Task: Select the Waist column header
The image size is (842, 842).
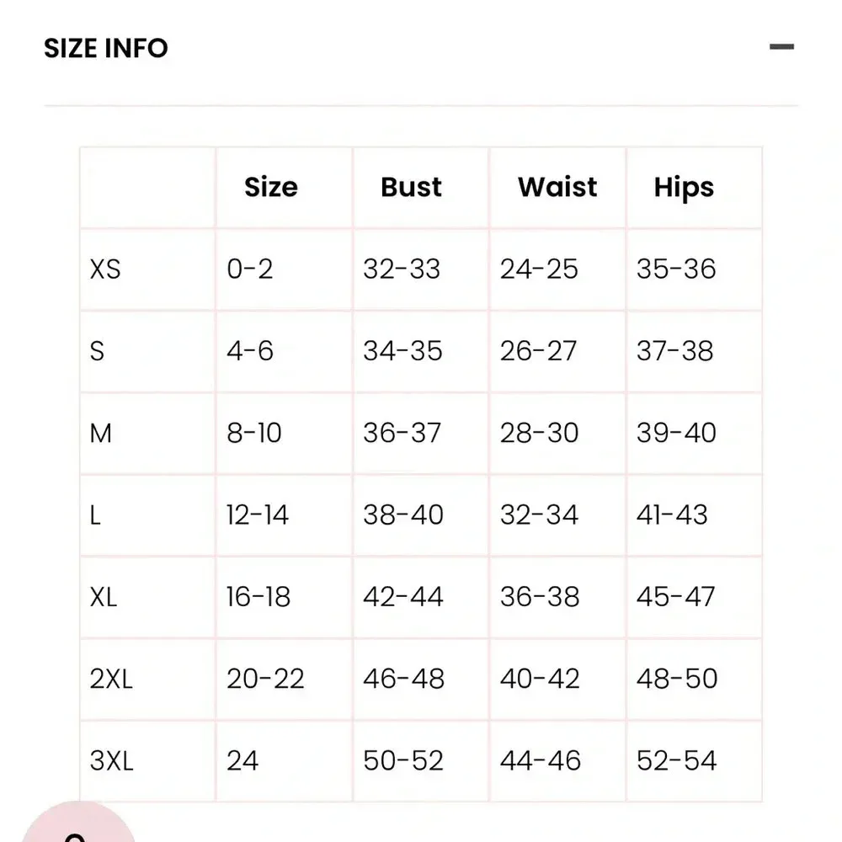Action: coord(557,187)
